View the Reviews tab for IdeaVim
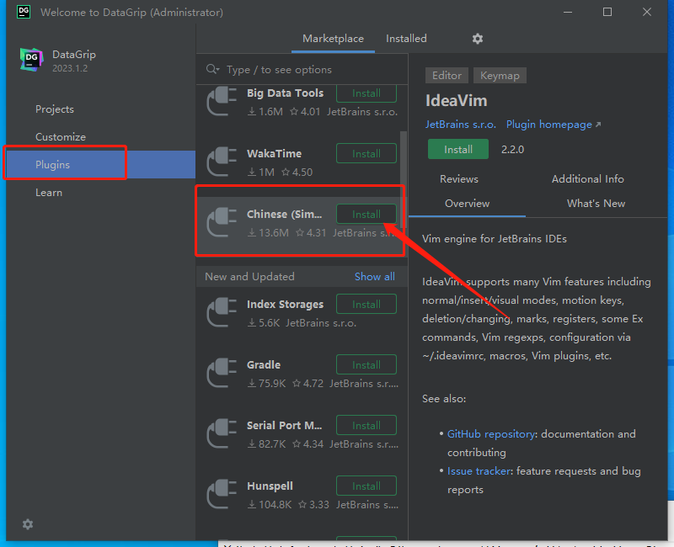Viewport: 674px width, 547px height. 458,178
